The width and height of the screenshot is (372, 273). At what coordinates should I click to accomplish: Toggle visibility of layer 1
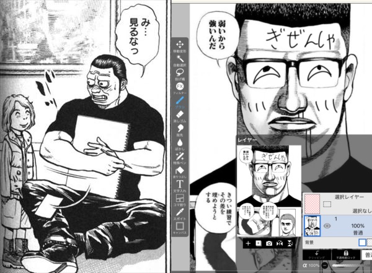327,226
